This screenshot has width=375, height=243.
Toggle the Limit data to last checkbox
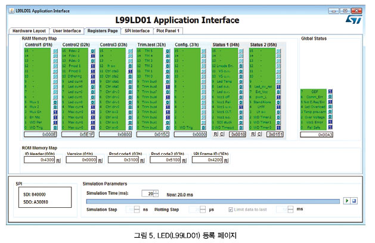[x=231, y=210]
